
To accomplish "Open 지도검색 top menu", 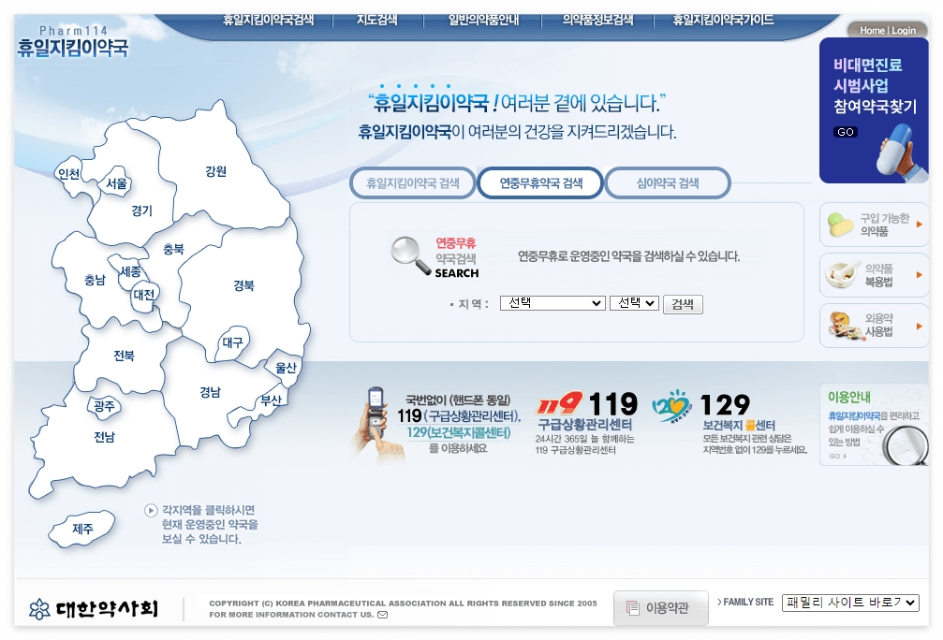I will [x=377, y=20].
